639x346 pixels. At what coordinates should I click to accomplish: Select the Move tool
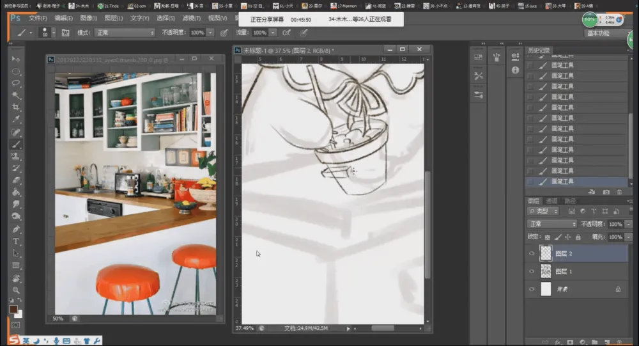(16, 59)
